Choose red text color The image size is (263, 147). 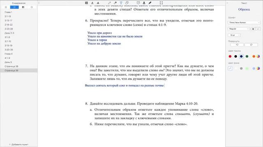pyautogui.click(x=230, y=56)
